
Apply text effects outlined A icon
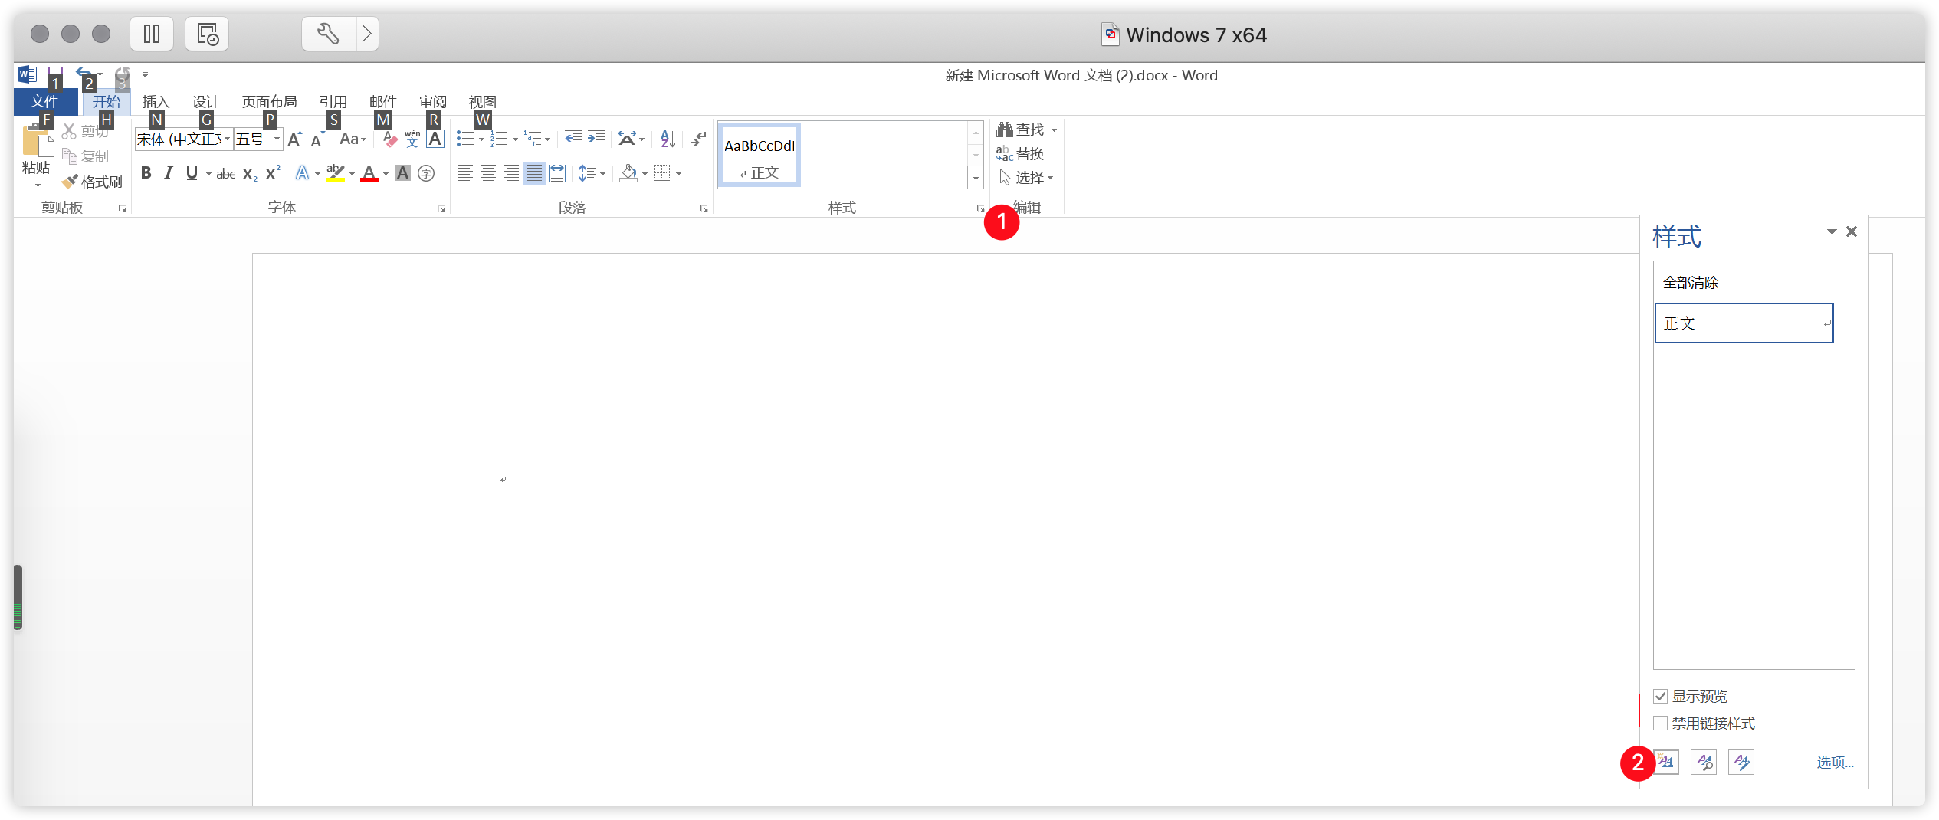[303, 174]
